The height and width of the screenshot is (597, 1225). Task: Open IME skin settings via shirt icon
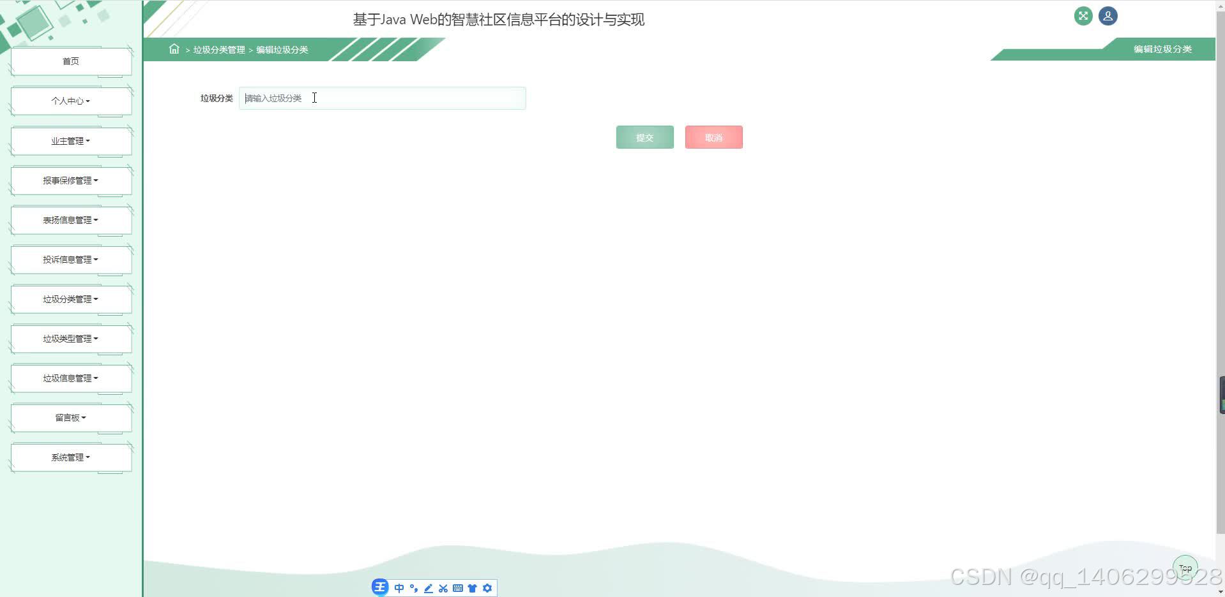coord(472,587)
